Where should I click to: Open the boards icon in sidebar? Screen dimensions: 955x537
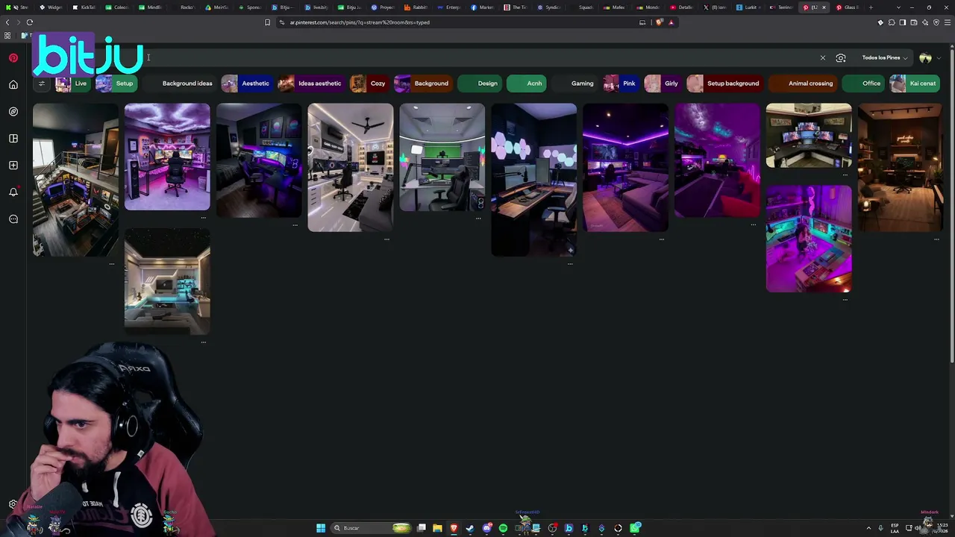click(x=13, y=139)
